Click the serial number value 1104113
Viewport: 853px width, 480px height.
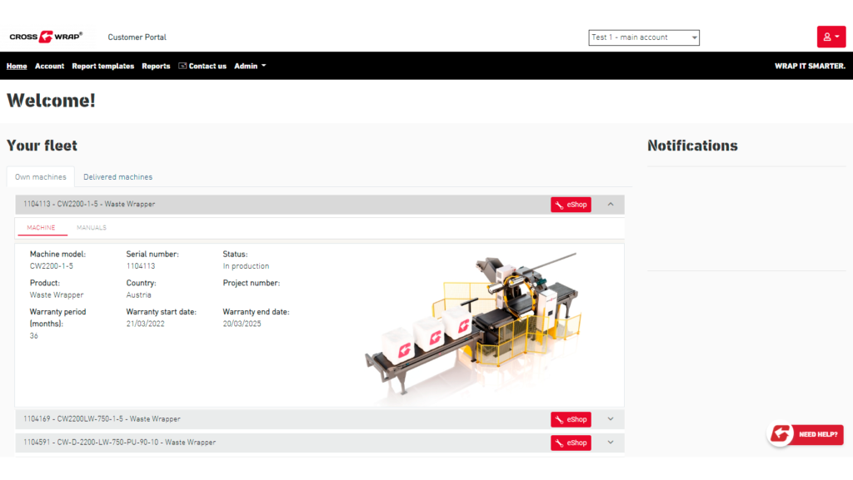coord(140,266)
